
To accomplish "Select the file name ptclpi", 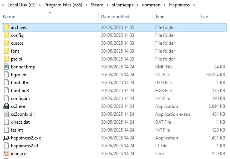I will (x=17, y=59).
